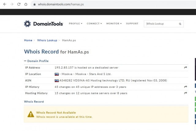Click the Russian flag in IP Location row
This screenshot has width=196, height=131.
(57, 74)
